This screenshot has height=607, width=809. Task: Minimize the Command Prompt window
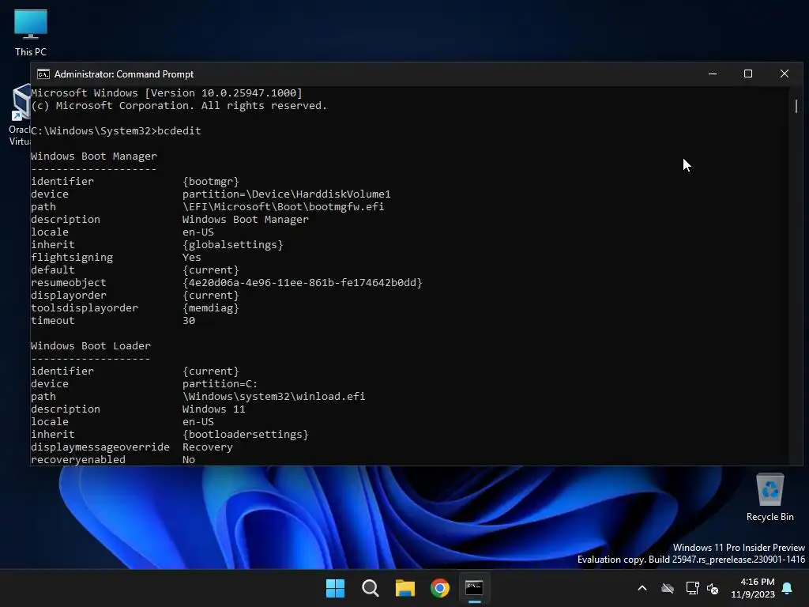[713, 74]
